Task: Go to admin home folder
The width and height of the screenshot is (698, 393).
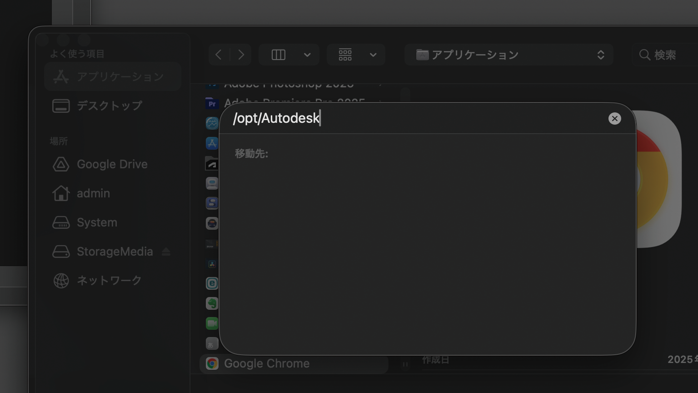Action: pos(93,193)
